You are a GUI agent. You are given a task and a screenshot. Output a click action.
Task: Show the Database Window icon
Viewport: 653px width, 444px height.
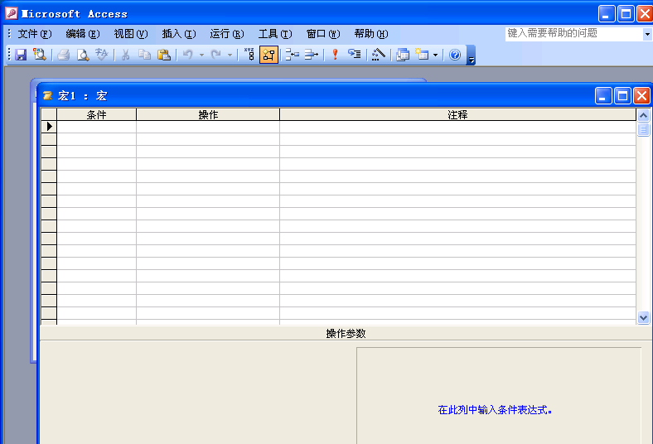click(x=403, y=55)
